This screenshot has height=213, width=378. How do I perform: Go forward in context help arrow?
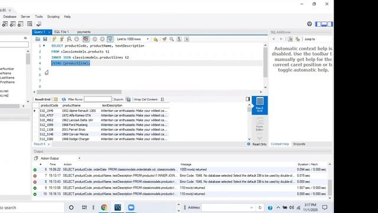point(281,39)
